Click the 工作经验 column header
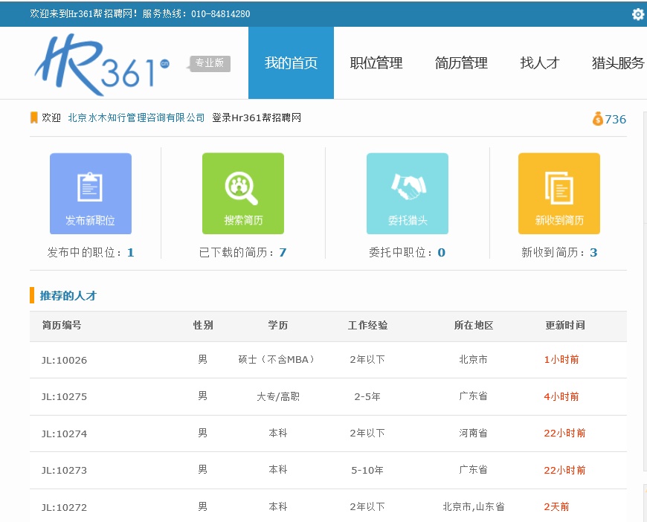 (x=367, y=325)
